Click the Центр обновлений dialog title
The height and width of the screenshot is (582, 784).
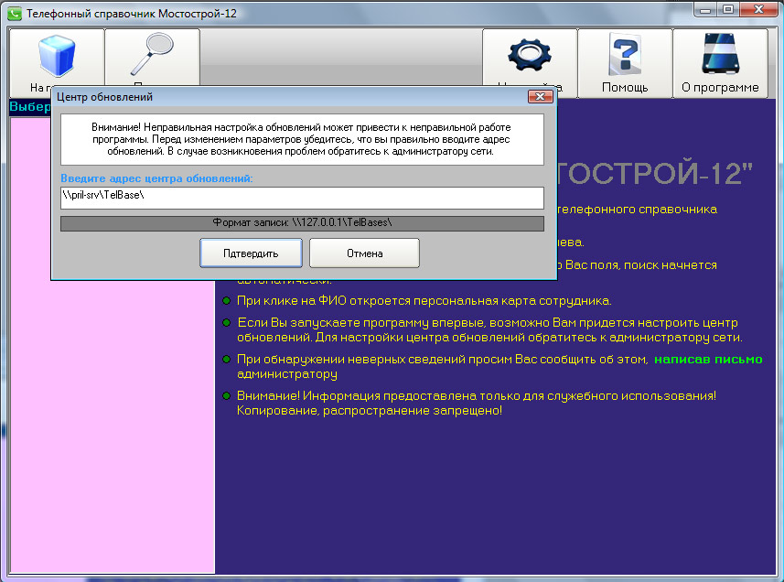[104, 97]
